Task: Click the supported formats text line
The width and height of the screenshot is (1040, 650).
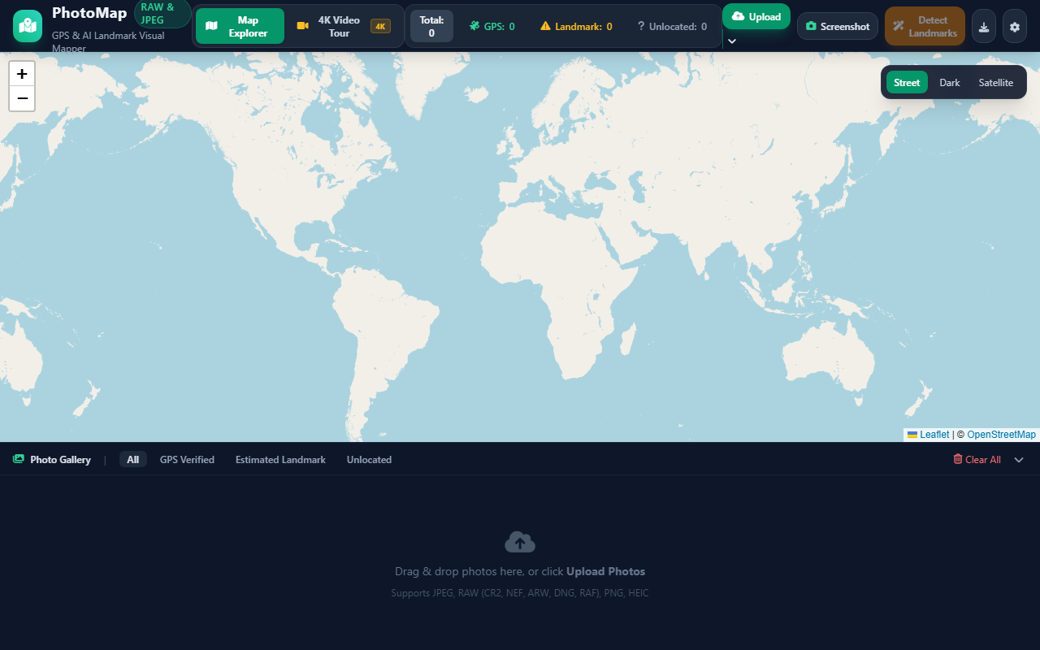Action: click(520, 593)
